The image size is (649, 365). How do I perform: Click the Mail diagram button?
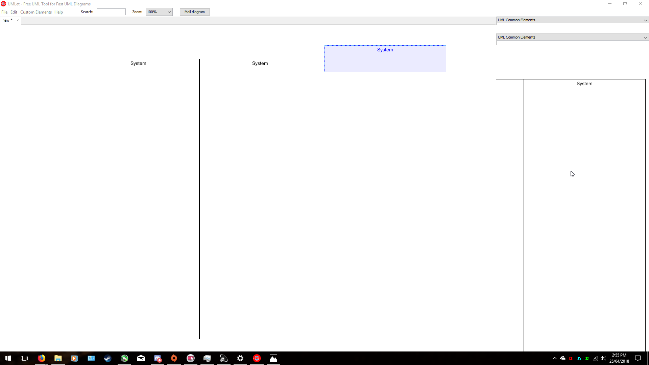coord(194,12)
